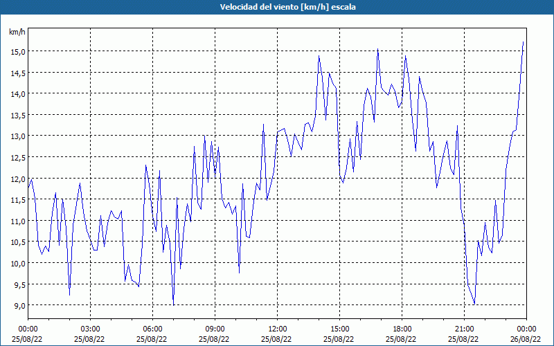Click the '03:00' time axis label
The height and width of the screenshot is (346, 554).
tap(91, 329)
